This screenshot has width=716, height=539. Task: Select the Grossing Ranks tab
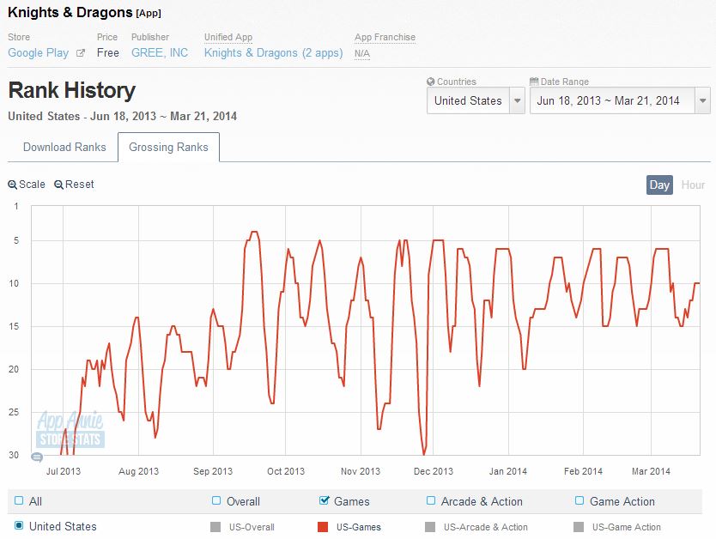(168, 147)
